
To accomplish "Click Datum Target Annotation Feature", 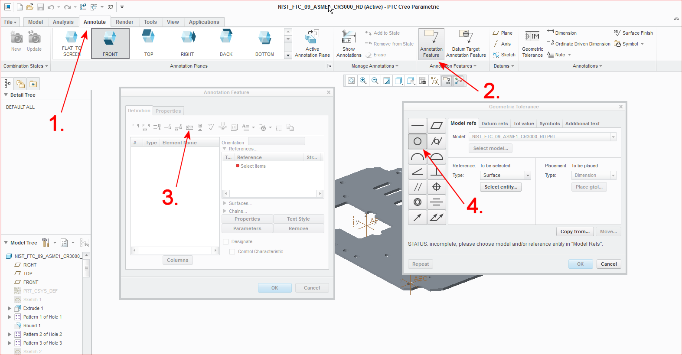I will click(466, 43).
